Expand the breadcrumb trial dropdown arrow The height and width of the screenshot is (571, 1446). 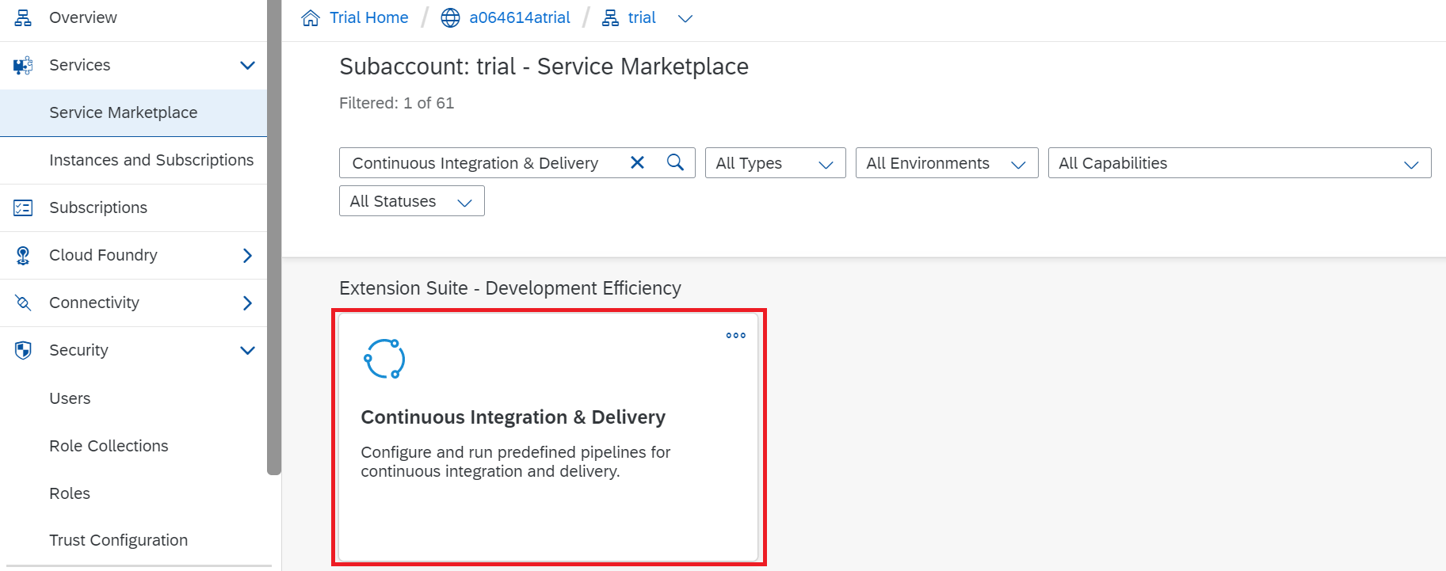point(685,18)
